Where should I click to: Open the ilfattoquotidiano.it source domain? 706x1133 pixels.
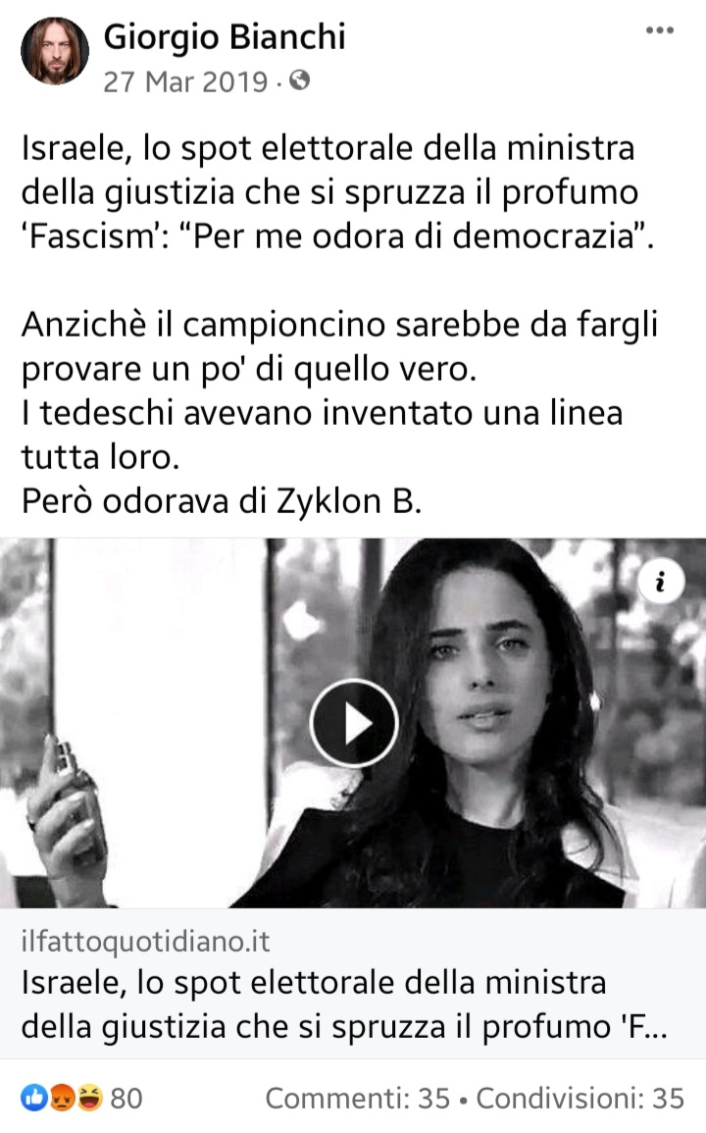(x=145, y=942)
